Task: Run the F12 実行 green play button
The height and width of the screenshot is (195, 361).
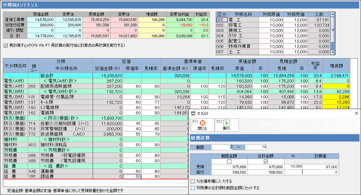Action: [226, 125]
